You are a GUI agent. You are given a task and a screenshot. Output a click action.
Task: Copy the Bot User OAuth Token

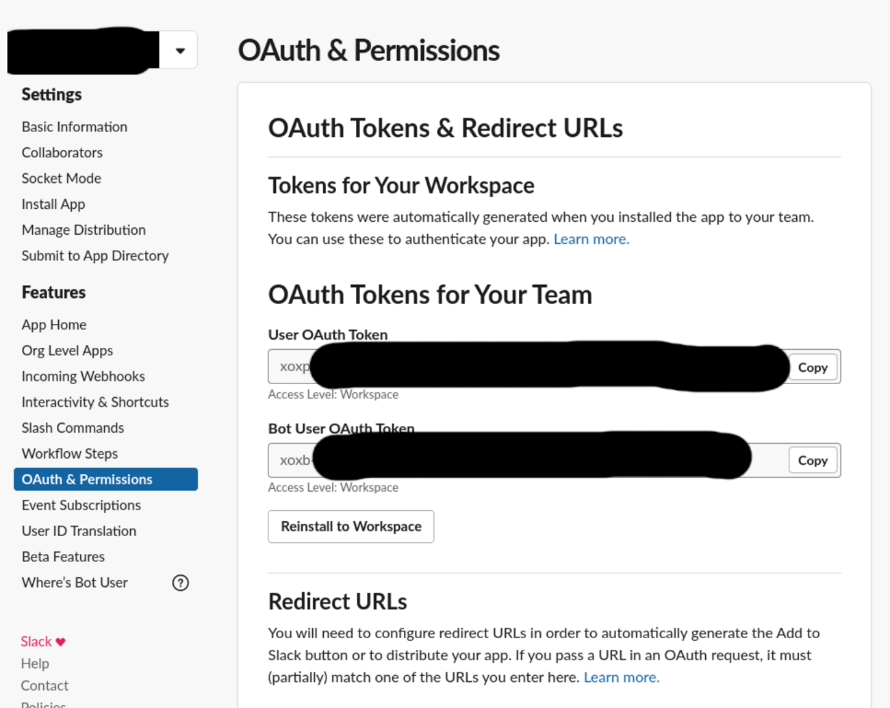pos(813,461)
